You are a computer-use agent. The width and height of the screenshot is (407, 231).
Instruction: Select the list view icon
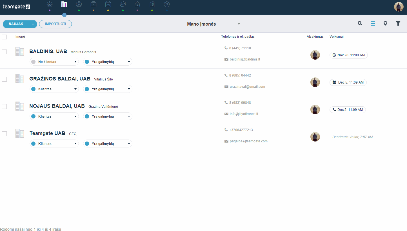(x=373, y=24)
